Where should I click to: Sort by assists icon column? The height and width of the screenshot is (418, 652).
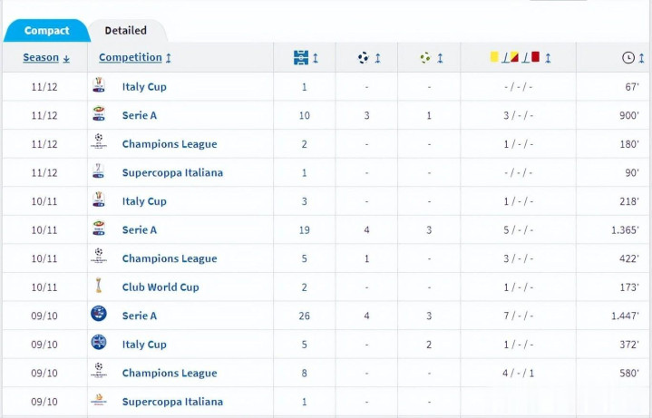(432, 58)
